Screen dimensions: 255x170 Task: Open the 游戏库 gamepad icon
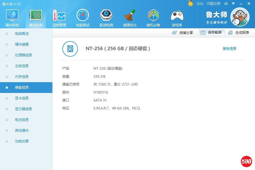point(177,16)
